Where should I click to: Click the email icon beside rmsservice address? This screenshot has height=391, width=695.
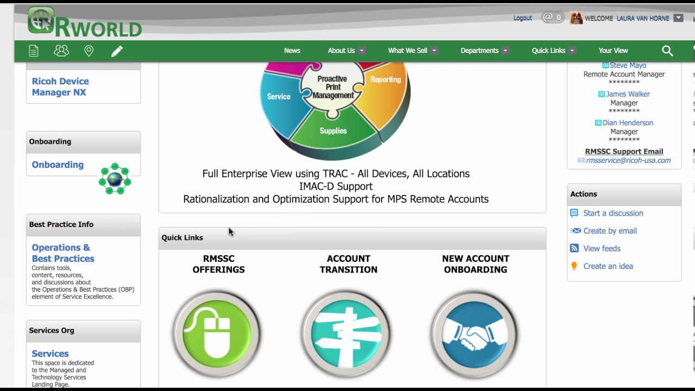pos(581,161)
